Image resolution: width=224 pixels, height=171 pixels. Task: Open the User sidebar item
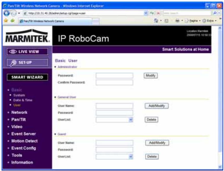point(17,105)
